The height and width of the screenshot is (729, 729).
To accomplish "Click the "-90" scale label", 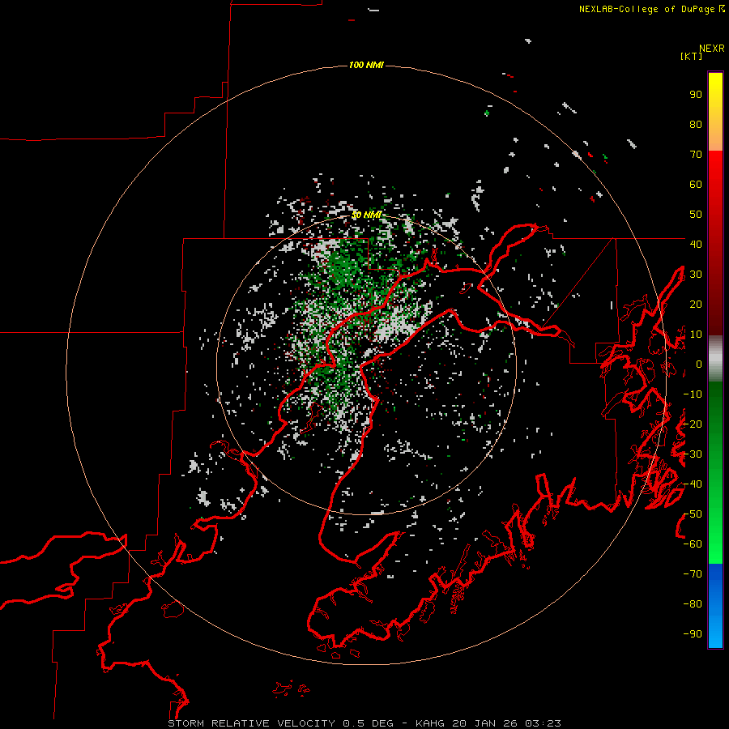I will tap(693, 634).
